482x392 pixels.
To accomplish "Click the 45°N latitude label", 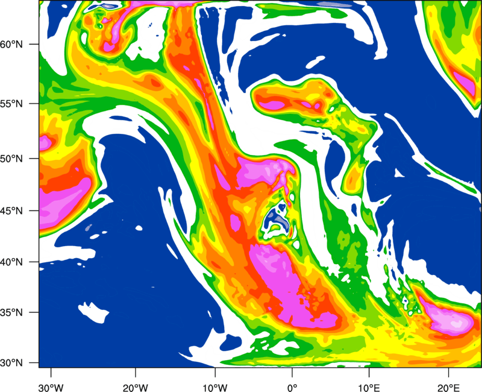I will 11,210.
